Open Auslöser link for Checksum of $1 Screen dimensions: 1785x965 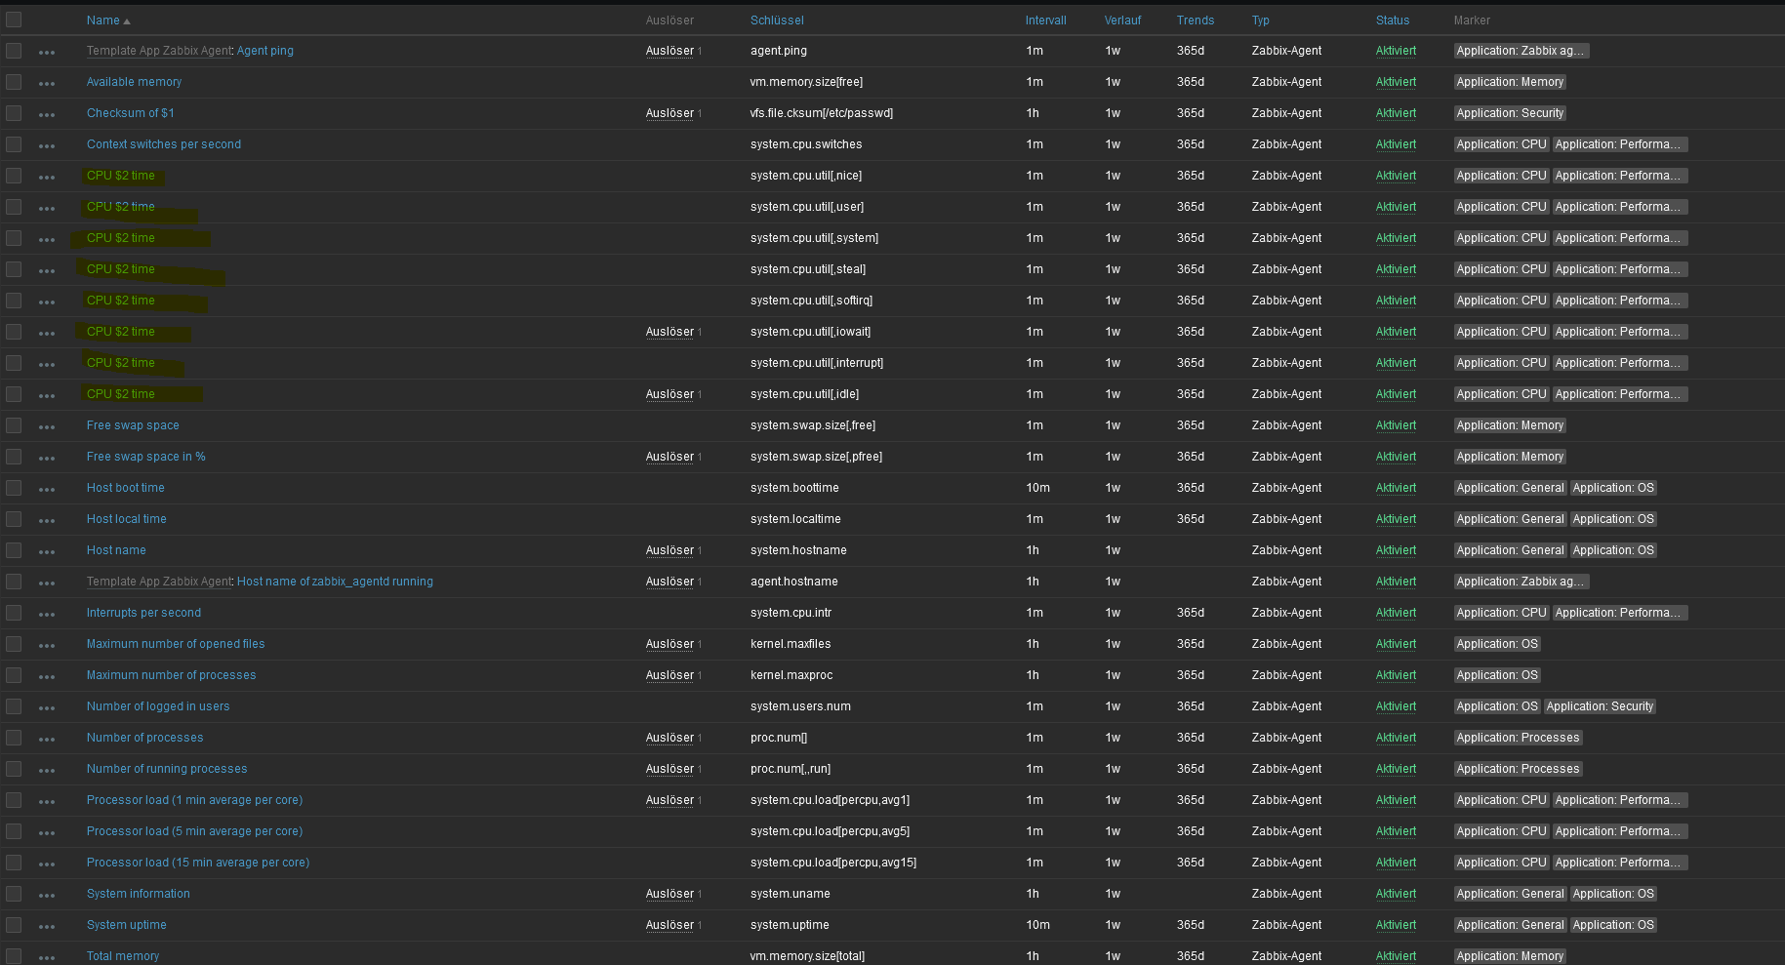(x=669, y=113)
